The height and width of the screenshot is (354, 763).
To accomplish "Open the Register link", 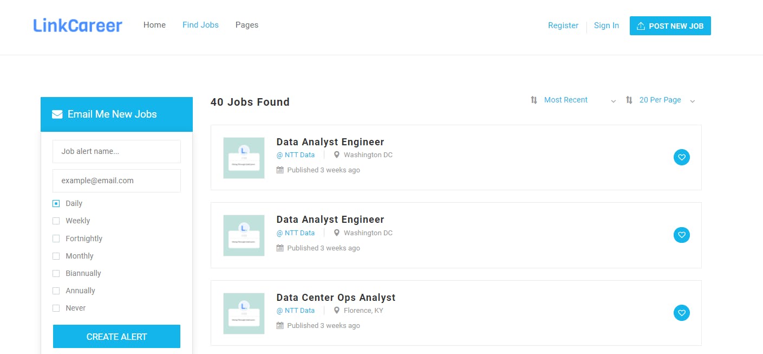I will point(563,25).
